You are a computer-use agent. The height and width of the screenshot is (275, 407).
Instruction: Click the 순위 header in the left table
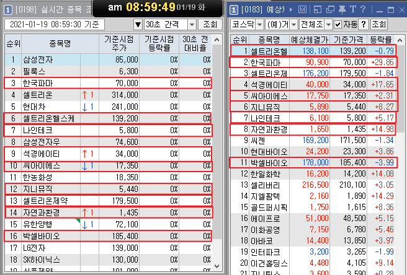point(13,43)
